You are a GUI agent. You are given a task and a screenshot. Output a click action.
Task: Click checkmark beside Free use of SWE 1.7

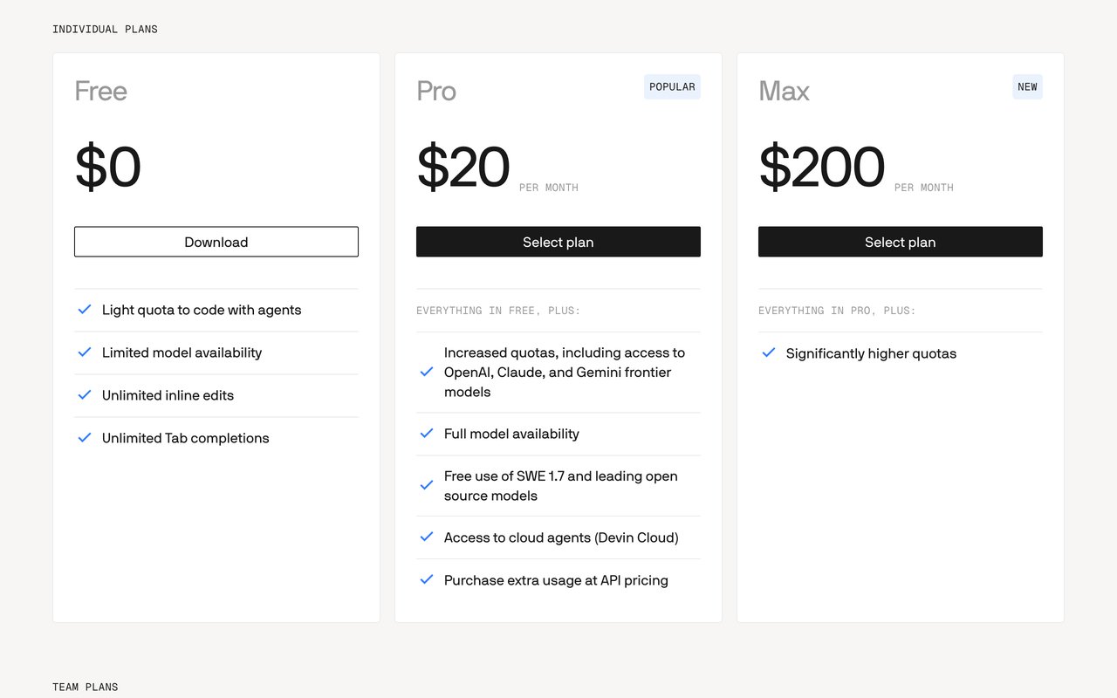[x=427, y=486]
